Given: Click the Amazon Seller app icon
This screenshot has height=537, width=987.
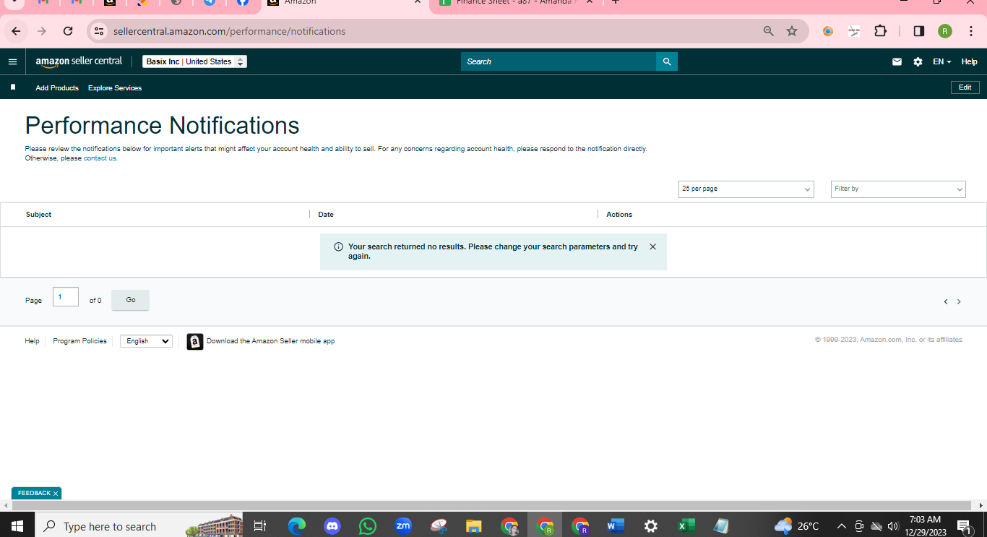Looking at the screenshot, I should pos(195,341).
